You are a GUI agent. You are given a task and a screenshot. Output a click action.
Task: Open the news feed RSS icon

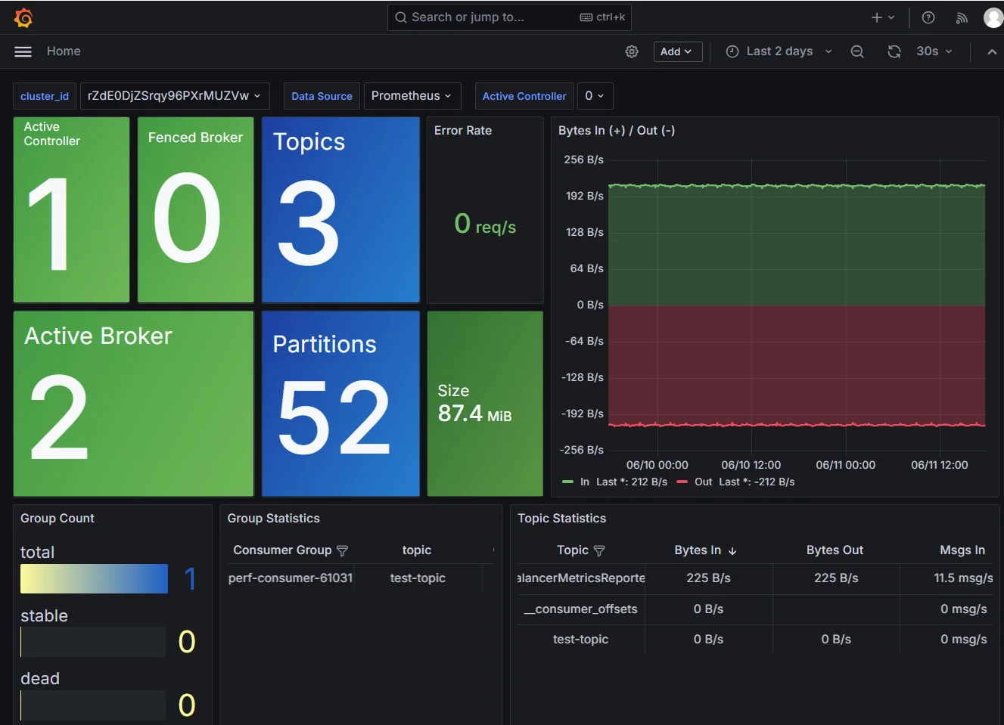tap(962, 17)
